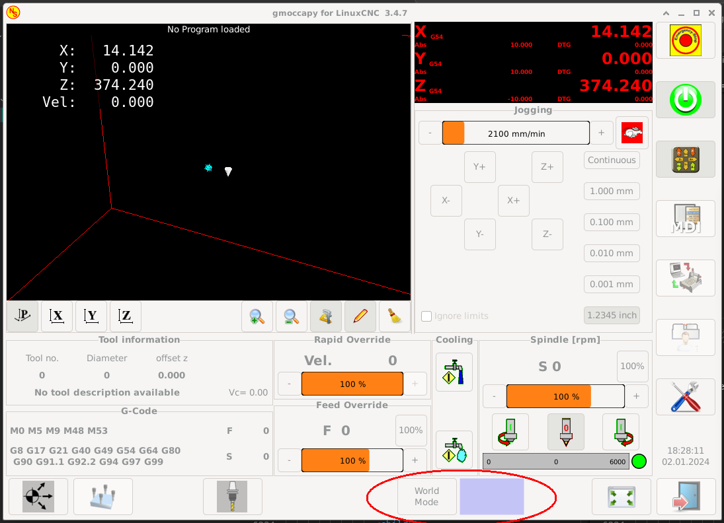The image size is (724, 523).
Task: Click the clock showing 18:28:11
Action: pos(686,450)
